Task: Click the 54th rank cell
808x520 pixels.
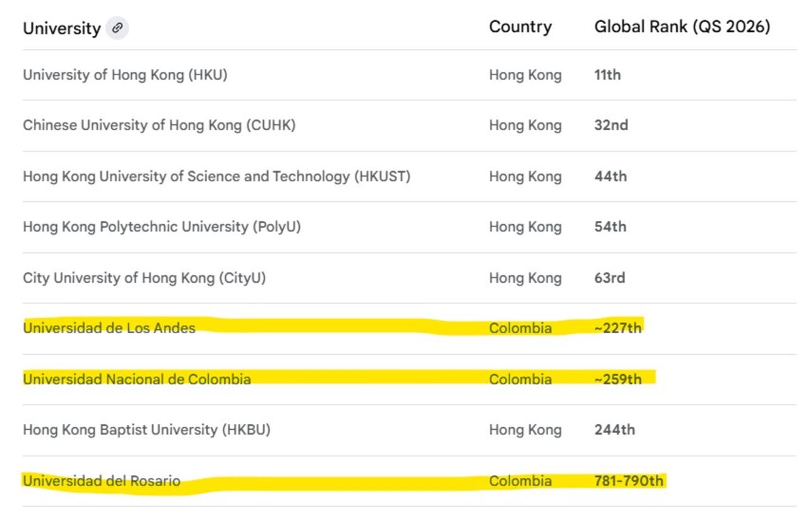Action: pos(610,227)
